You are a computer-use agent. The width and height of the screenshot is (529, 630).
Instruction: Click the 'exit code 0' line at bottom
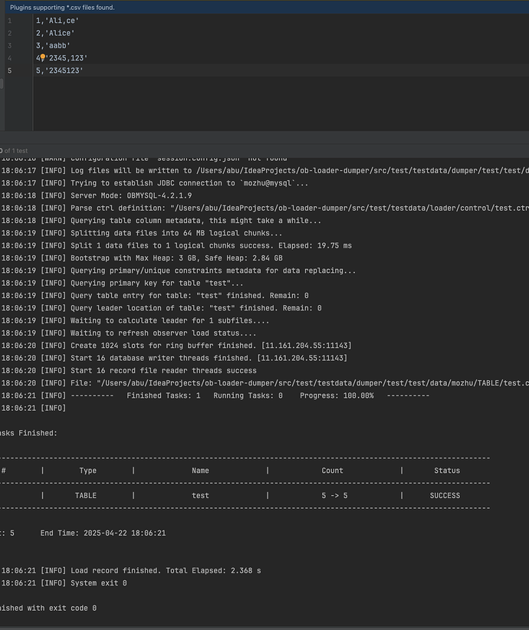coord(48,608)
